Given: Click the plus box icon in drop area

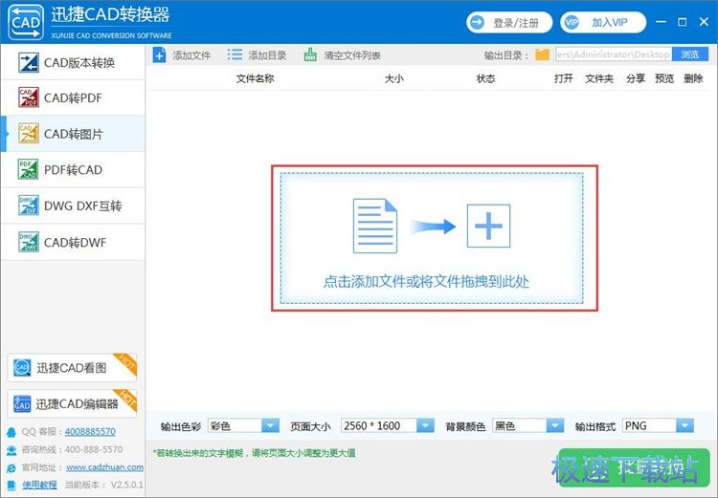Looking at the screenshot, I should click(488, 226).
